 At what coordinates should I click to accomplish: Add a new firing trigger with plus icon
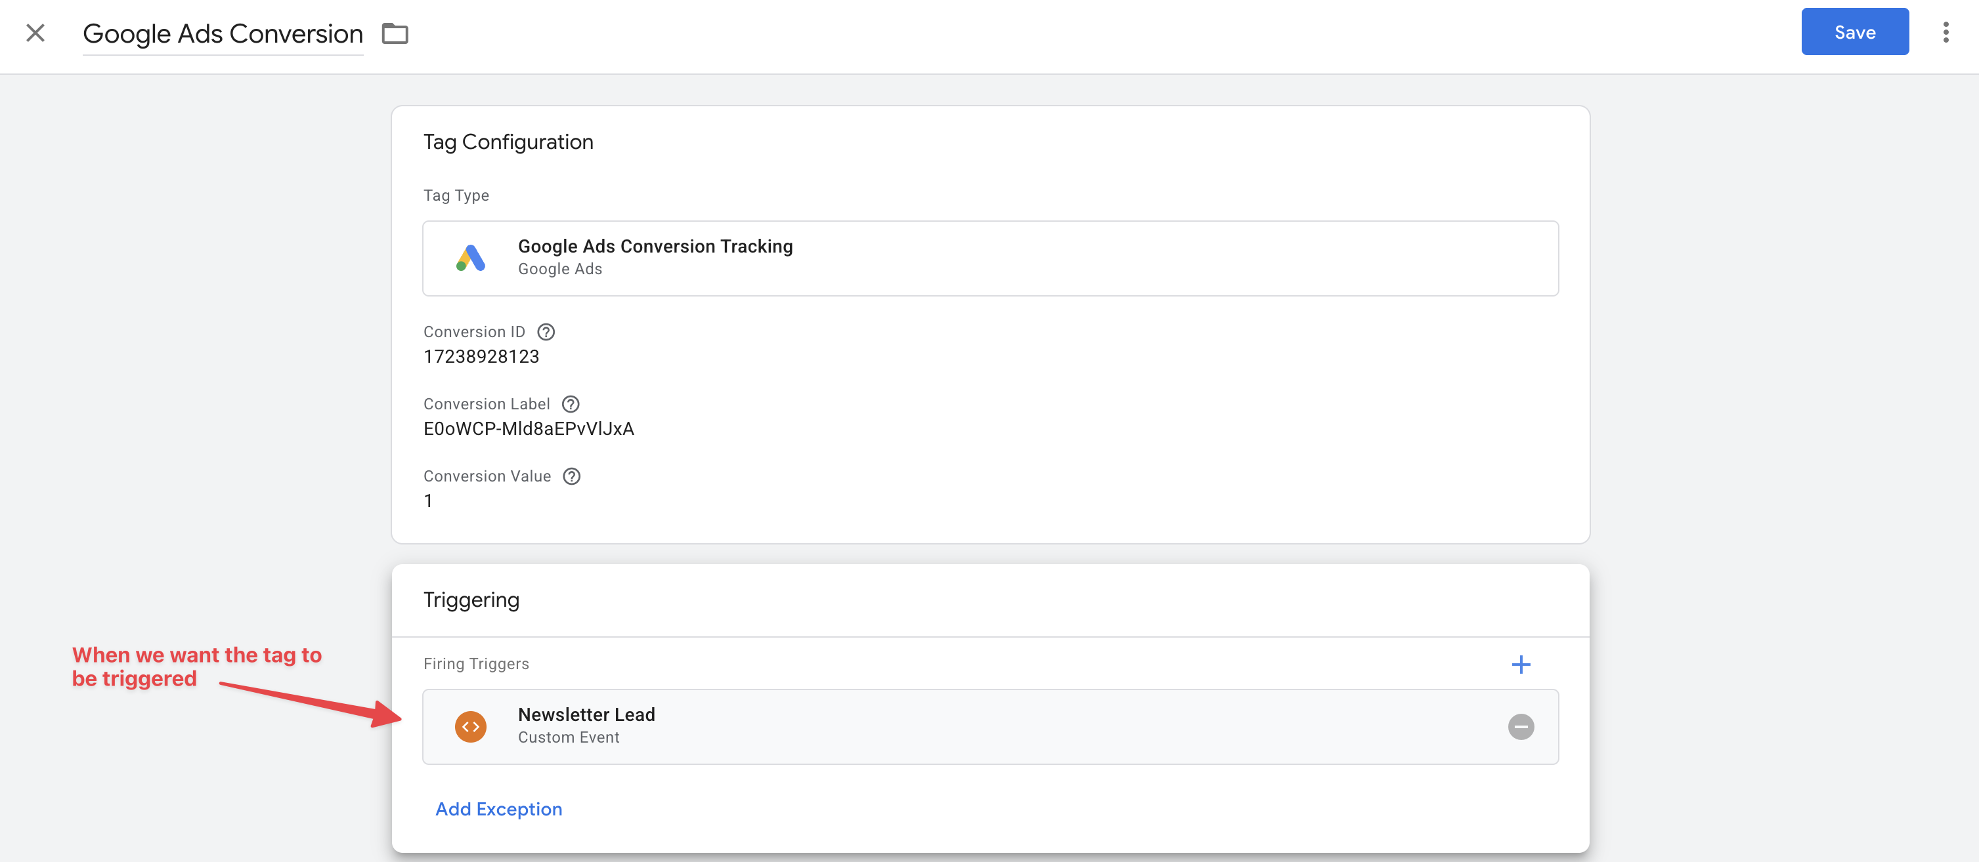[1520, 664]
